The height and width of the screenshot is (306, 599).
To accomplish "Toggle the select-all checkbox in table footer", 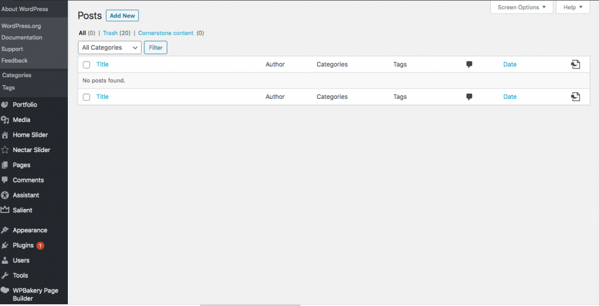I will point(87,97).
